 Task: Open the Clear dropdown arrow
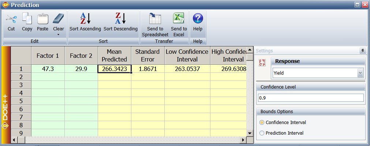[x=58, y=35]
